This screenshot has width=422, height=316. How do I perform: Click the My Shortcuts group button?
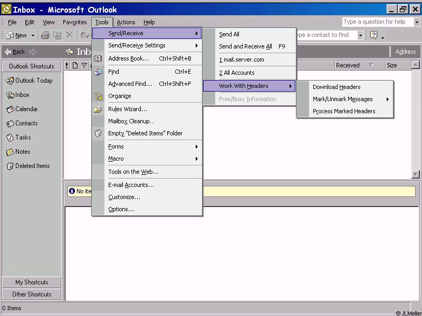(x=32, y=282)
